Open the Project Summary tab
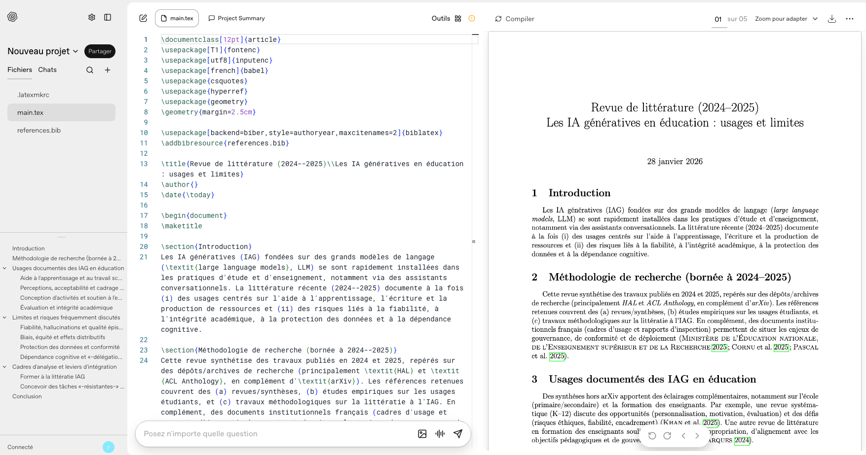Screen dimensions: 866x455 tap(236, 18)
